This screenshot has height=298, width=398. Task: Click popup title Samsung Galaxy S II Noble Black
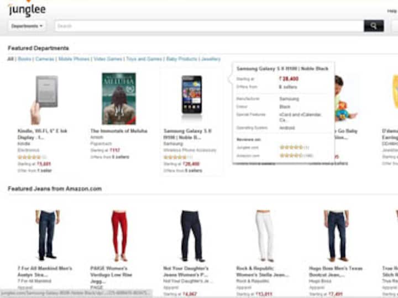282,68
